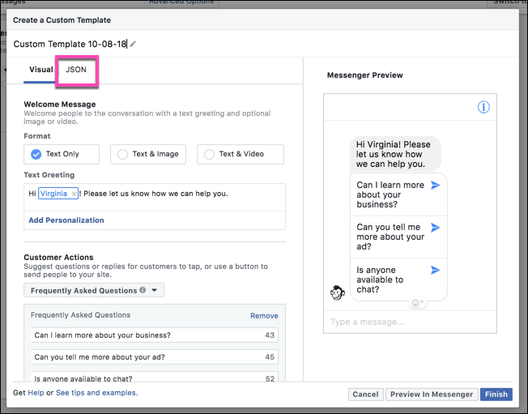Click inside the Text Greeting field
This screenshot has width=528, height=414.
pyautogui.click(x=155, y=197)
